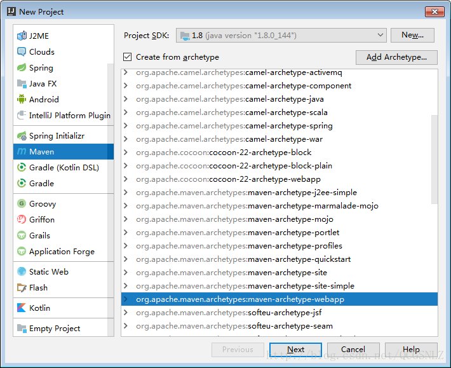Click New... SDK button
Screen dimensions: 451x368
tap(412, 35)
